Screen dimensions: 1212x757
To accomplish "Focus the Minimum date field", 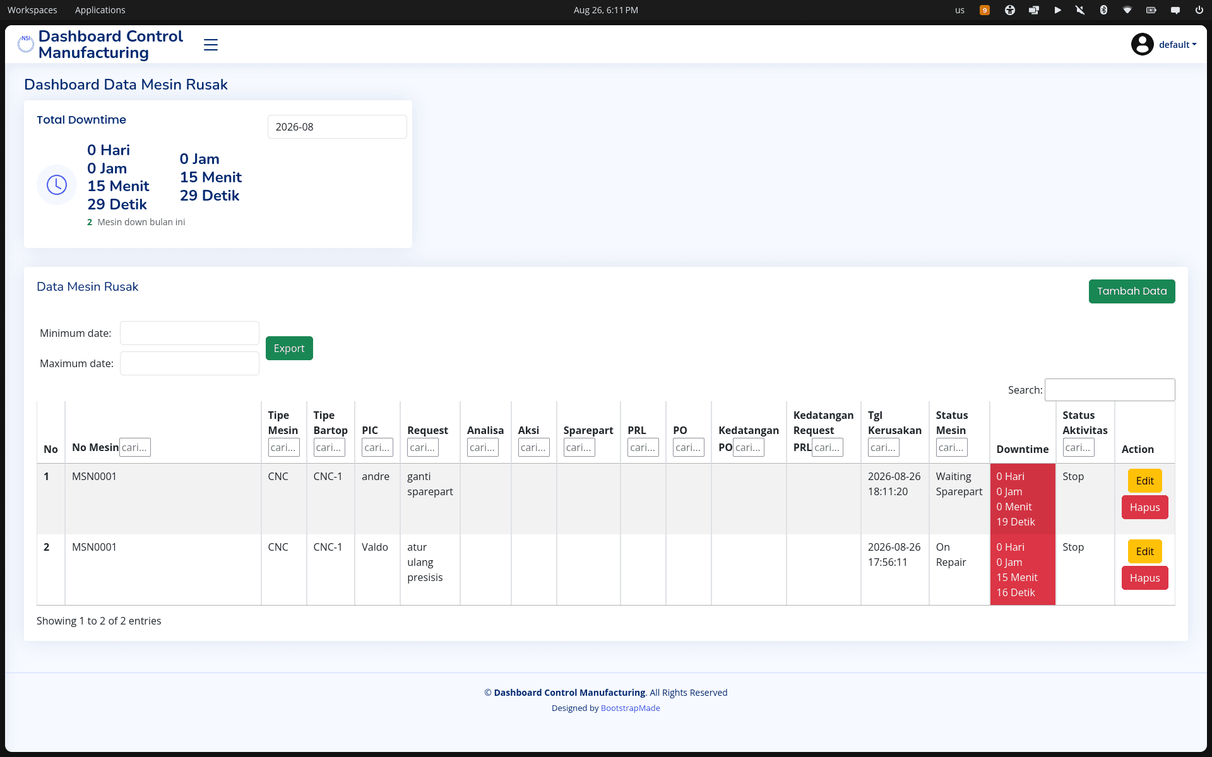I will pyautogui.click(x=189, y=333).
